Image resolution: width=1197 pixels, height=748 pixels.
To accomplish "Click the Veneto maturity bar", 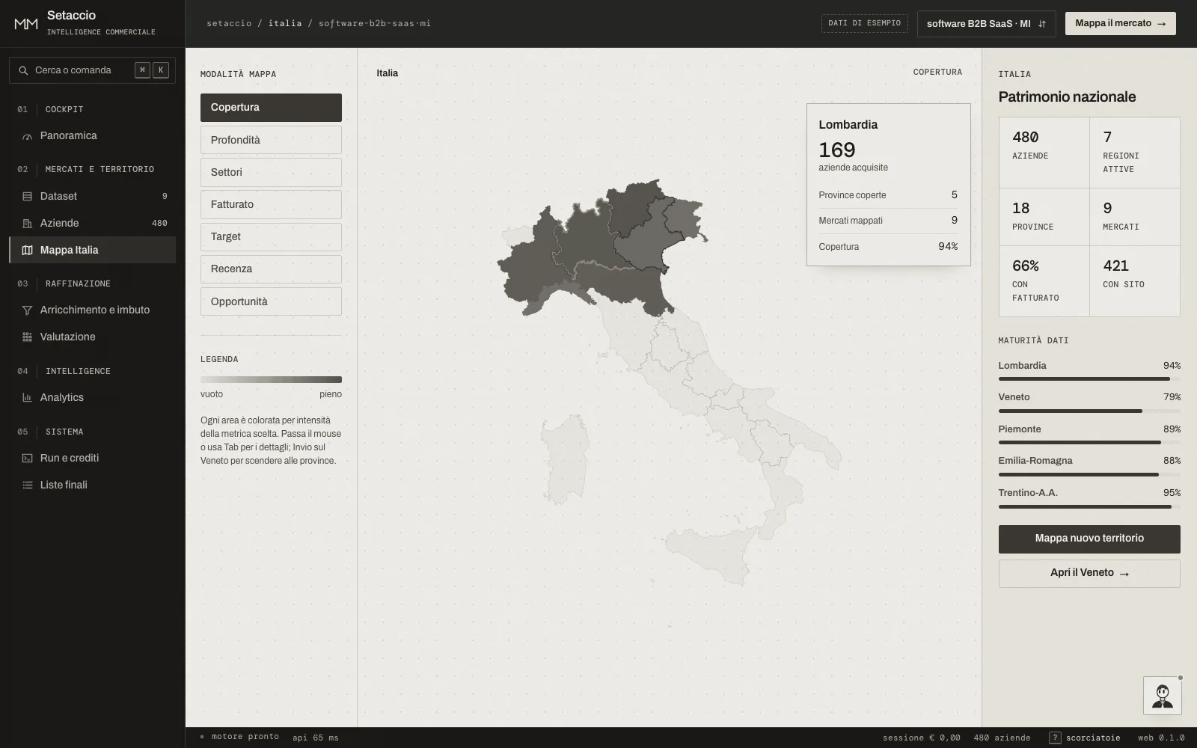I will tap(1089, 411).
